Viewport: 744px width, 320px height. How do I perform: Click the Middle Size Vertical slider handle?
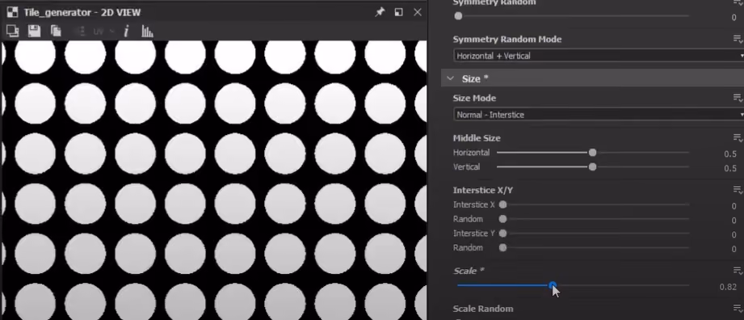pos(592,166)
